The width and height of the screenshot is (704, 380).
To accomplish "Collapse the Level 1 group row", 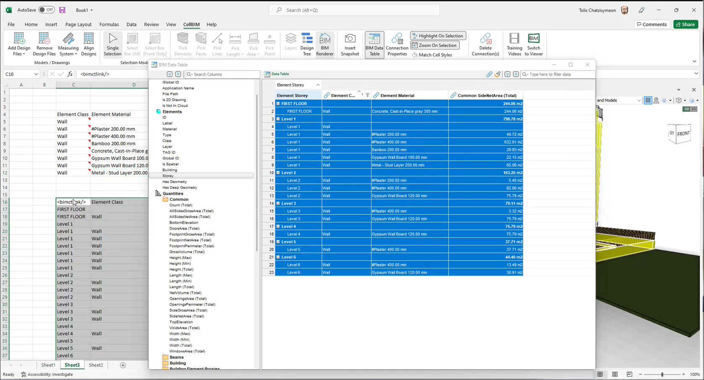I will tap(278, 119).
